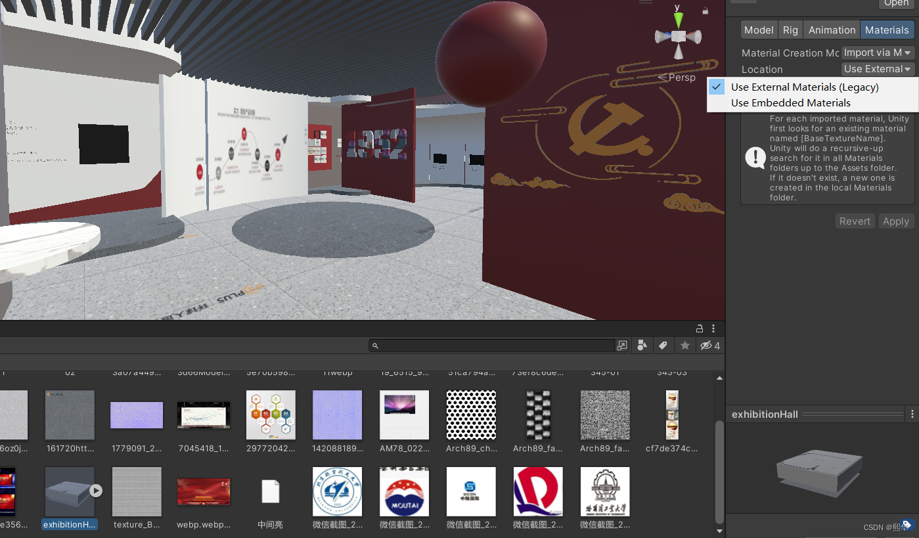Click the Project panel search field

491,346
